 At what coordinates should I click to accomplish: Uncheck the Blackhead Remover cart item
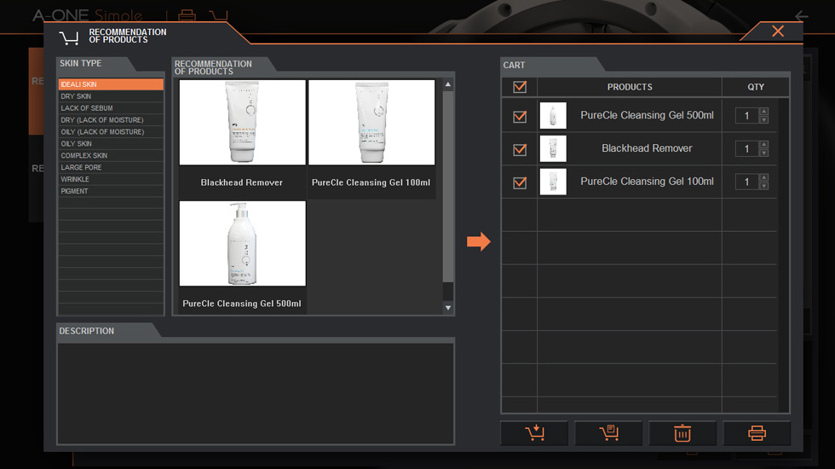pos(520,149)
